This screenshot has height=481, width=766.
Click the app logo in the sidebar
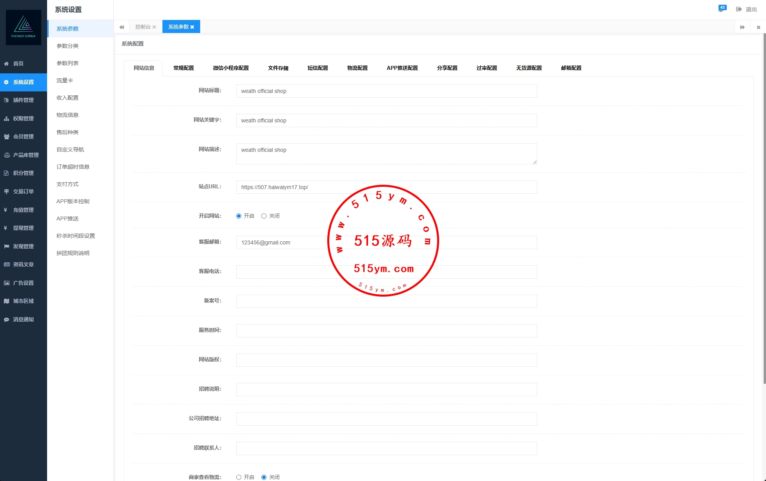point(24,27)
